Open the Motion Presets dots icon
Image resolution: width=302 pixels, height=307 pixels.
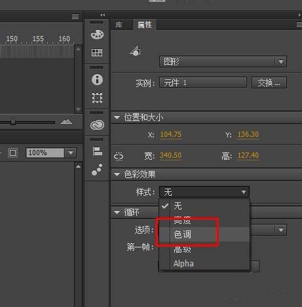pyautogui.click(x=97, y=170)
